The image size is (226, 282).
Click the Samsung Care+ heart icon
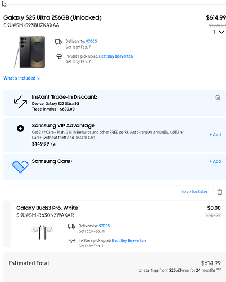pyautogui.click(x=20, y=166)
